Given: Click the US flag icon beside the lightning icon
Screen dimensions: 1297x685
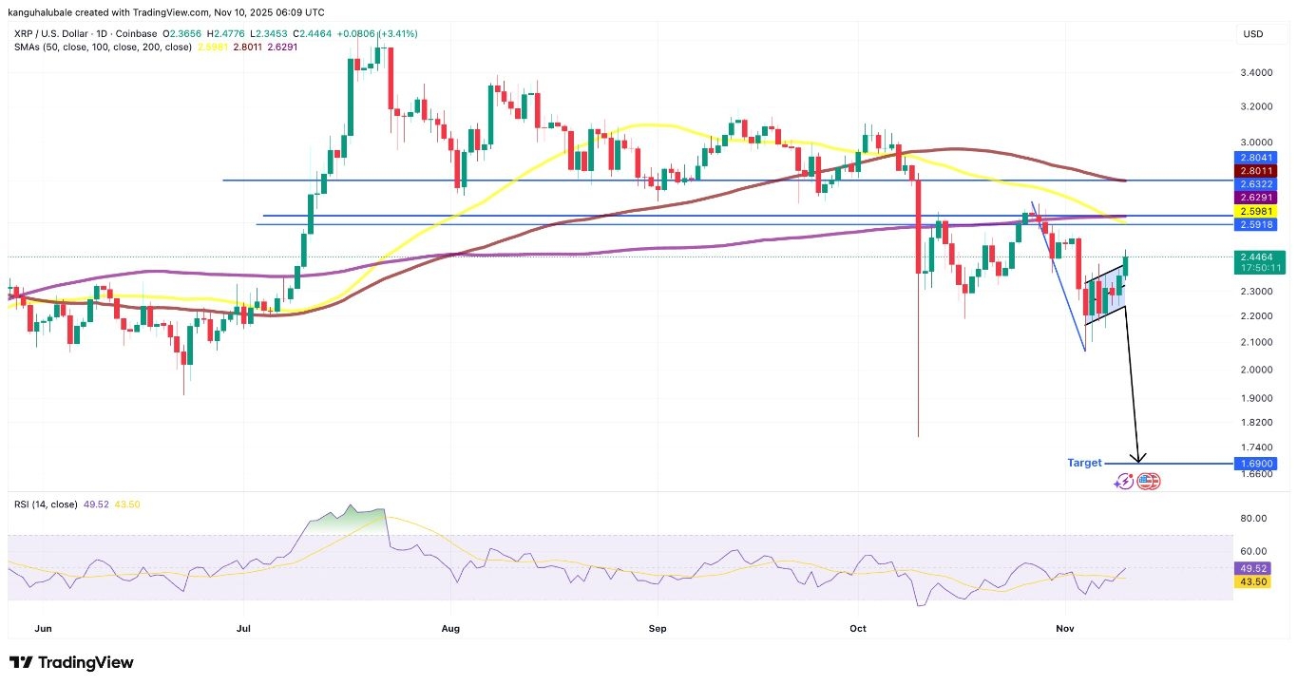Looking at the screenshot, I should click(1148, 481).
